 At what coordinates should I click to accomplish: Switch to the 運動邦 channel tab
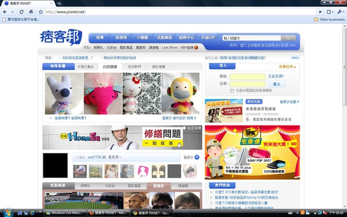pos(158,186)
